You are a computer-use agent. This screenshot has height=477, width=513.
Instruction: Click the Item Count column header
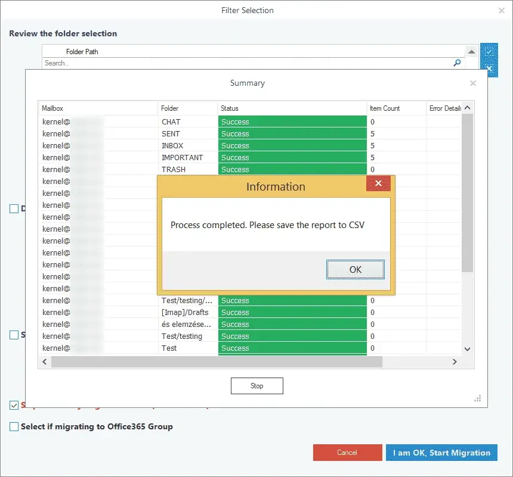(397, 108)
